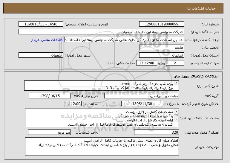Click the delivery city field اصفهان
The width and height of the screenshot is (230, 163).
[x=41, y=55]
